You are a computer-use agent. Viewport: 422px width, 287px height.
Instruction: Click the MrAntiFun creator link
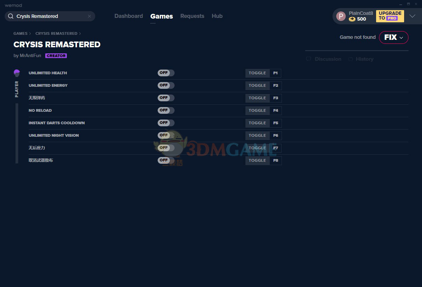tap(30, 56)
